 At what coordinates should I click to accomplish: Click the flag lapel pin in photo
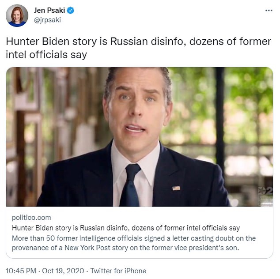[x=176, y=188]
